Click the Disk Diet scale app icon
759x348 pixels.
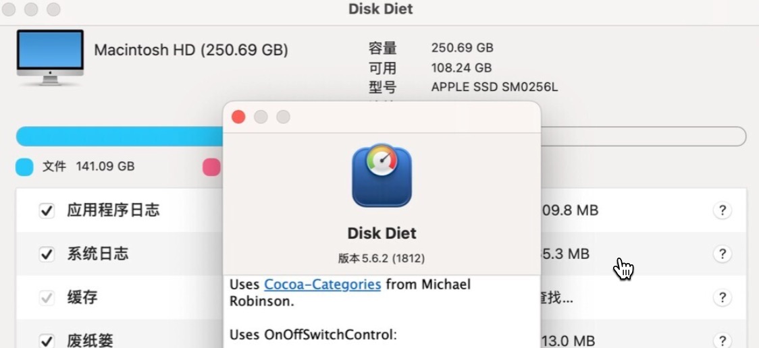(382, 175)
